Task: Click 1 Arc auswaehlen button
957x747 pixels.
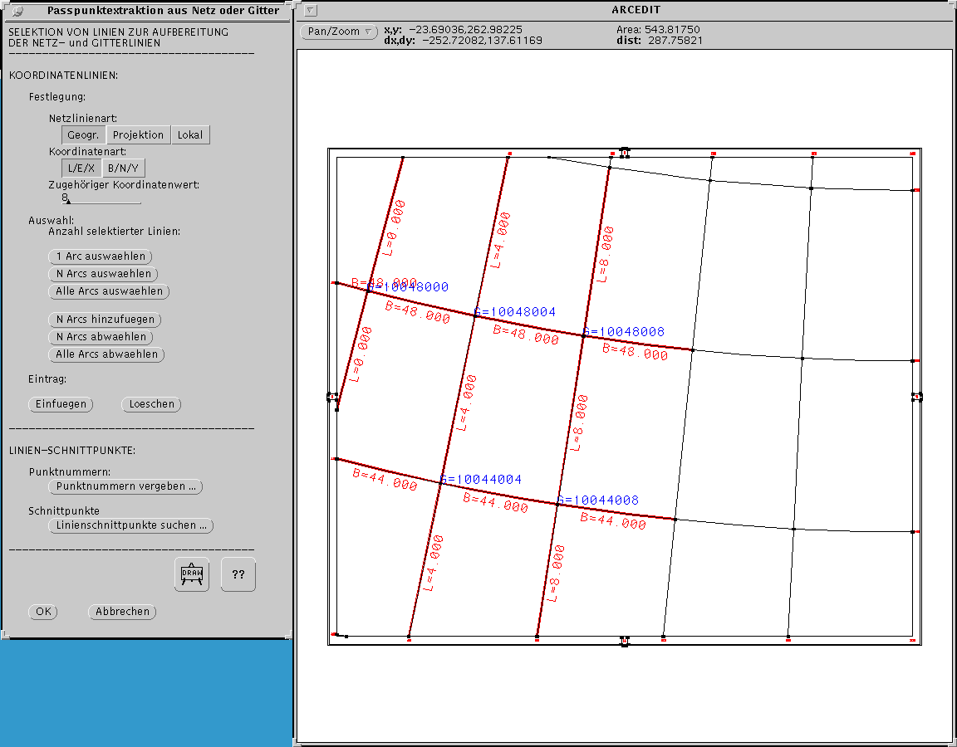Action: pos(100,256)
